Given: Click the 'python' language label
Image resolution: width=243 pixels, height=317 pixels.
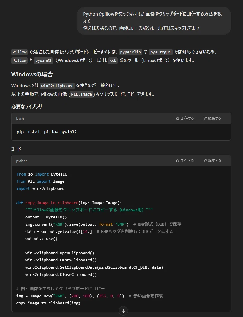Looking at the screenshot, I should (x=22, y=161).
